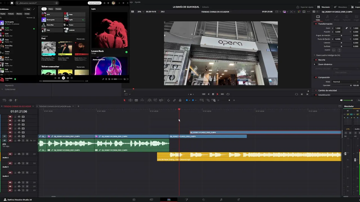Click the flip horizontal Invertir icon
Viewport: 360px width, 202px height.
pyautogui.click(x=334, y=50)
